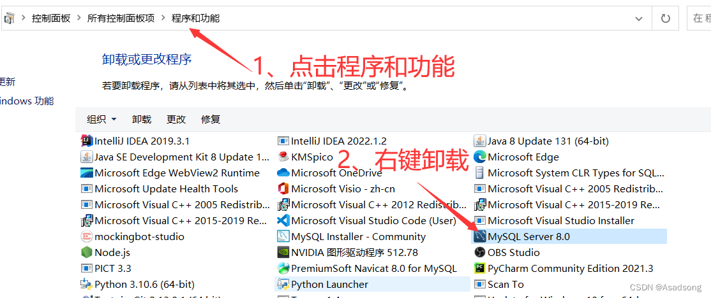Click the control panel icon in address bar
711x298 pixels.
(x=9, y=18)
